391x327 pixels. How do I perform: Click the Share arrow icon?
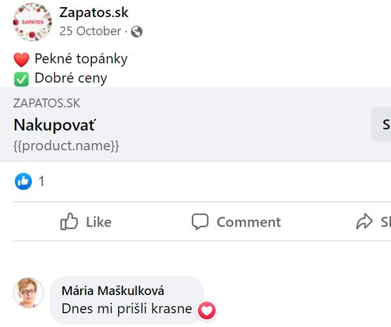coord(364,222)
